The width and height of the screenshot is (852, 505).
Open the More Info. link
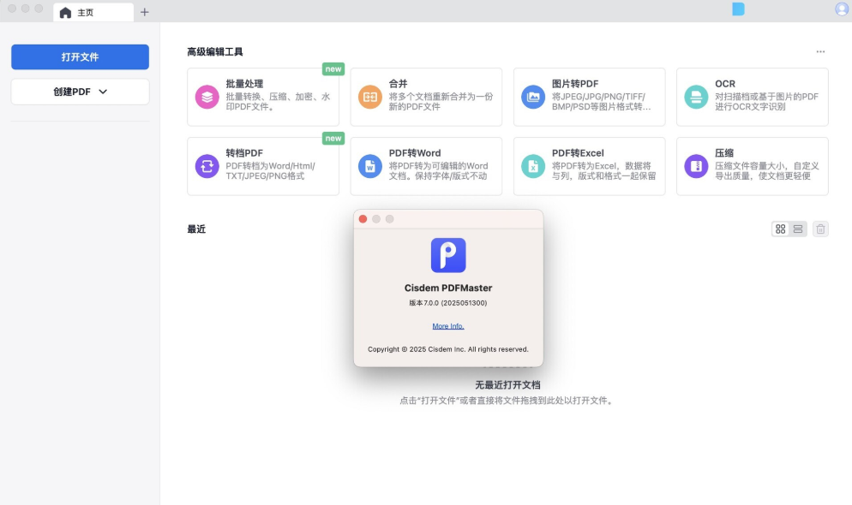(448, 326)
